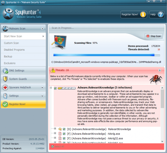Viewport: 167px width, 153px height.
Task: Collapse the Adware.RelevantKnowledge tree node
Action: (51, 88)
